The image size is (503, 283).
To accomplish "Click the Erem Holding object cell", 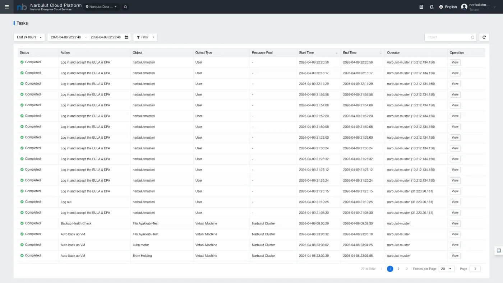I will 142,256.
